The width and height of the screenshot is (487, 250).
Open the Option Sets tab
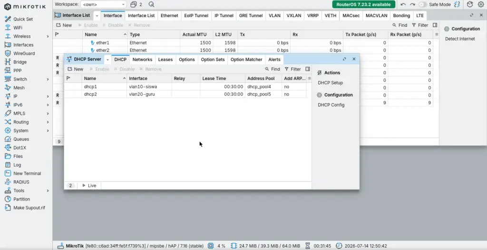pyautogui.click(x=213, y=60)
